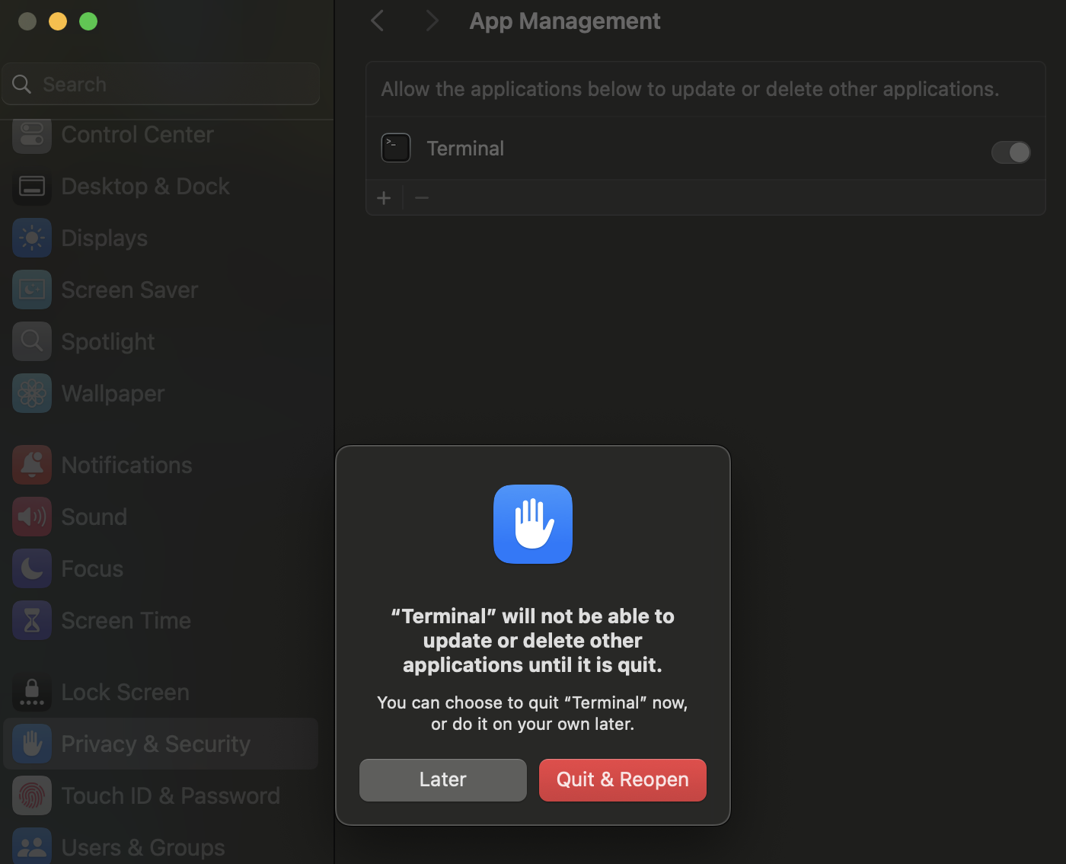Go forward with the right chevron
This screenshot has height=864, width=1066.
point(432,21)
